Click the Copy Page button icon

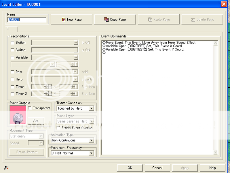click(x=107, y=20)
